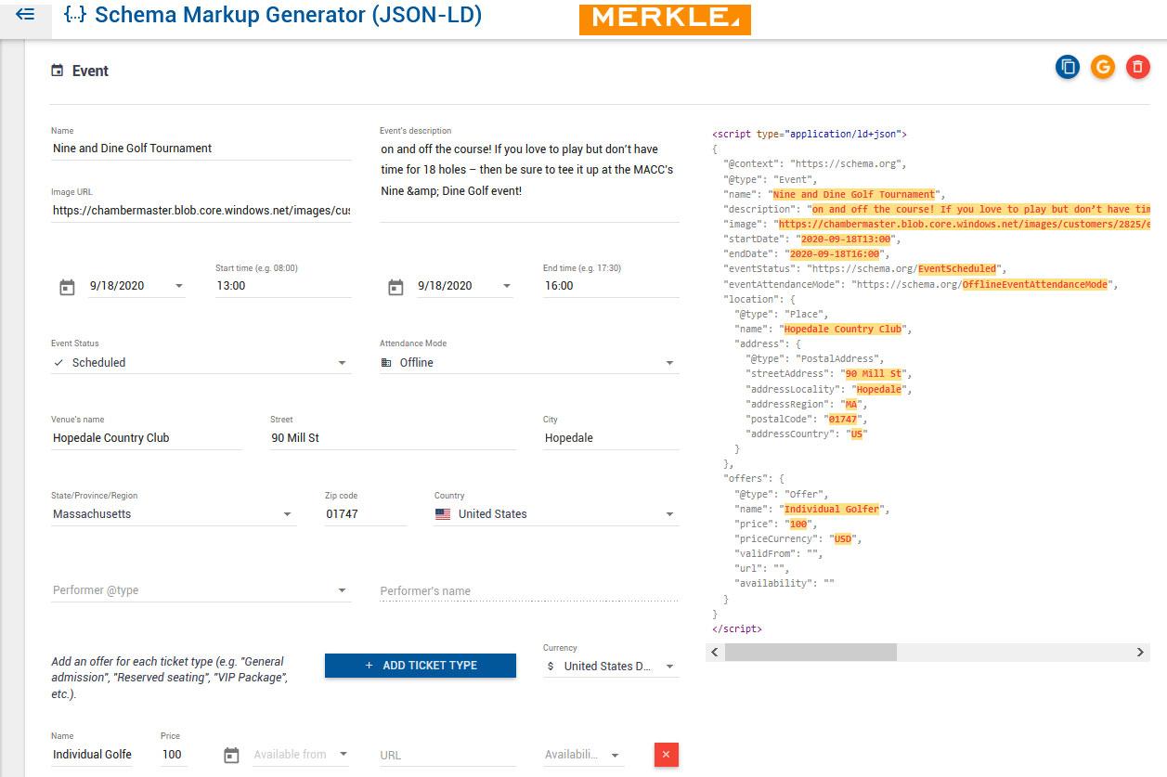Click the copy markup icon

click(x=1068, y=67)
